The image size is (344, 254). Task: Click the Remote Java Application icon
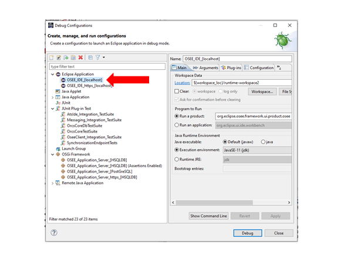pos(58,183)
